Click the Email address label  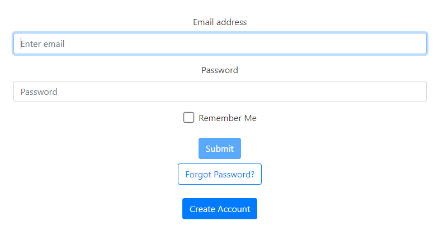[x=220, y=22]
